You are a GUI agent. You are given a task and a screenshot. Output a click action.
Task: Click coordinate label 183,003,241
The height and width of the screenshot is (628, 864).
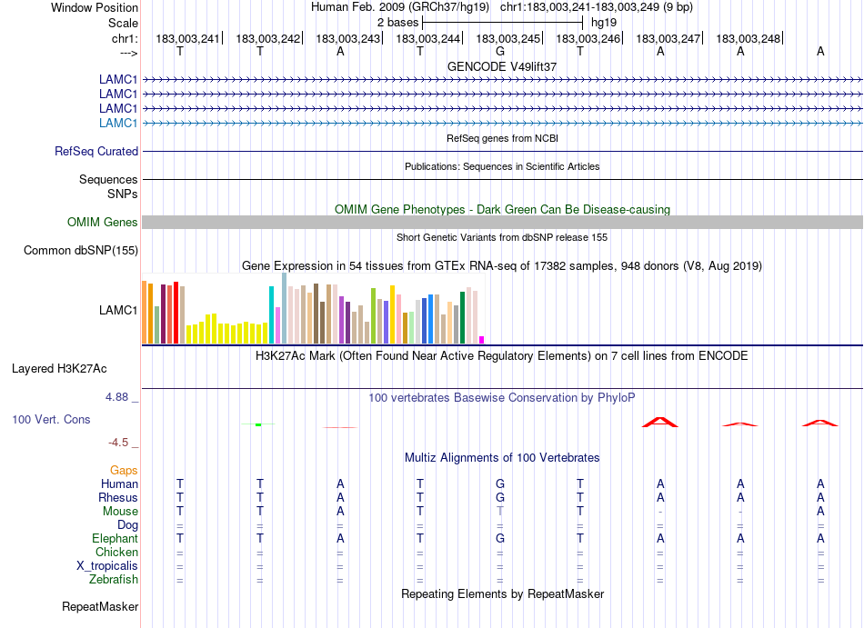pyautogui.click(x=187, y=38)
